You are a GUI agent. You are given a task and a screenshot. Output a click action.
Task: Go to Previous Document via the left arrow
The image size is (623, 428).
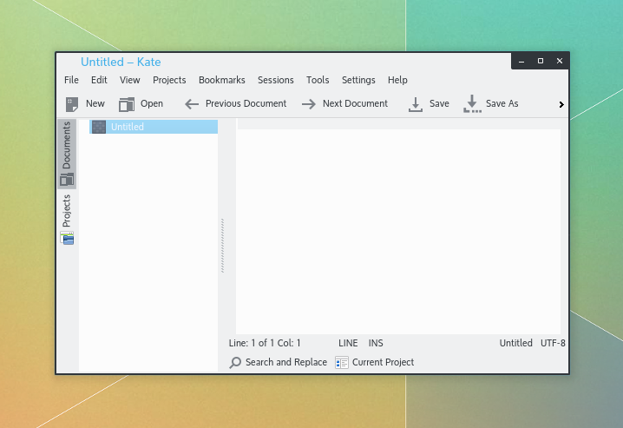192,104
